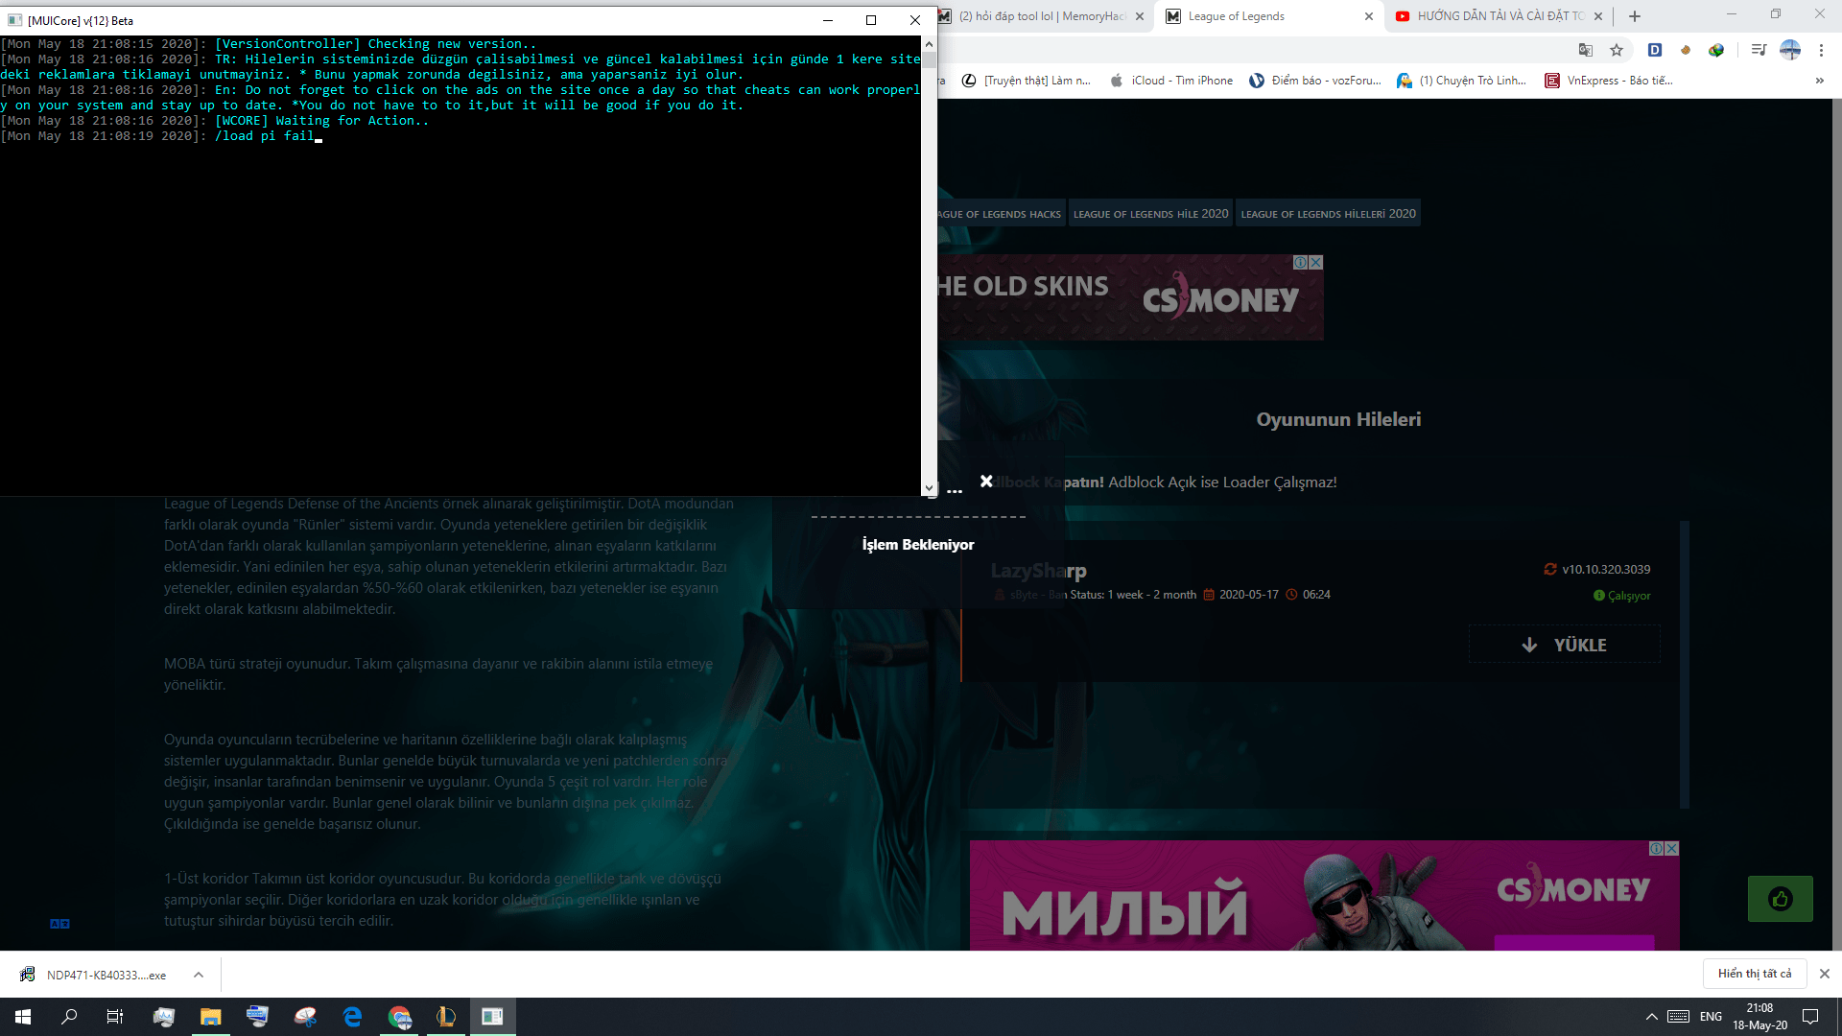Expand options for the NDP471 download item
The width and height of the screenshot is (1842, 1036).
click(199, 975)
